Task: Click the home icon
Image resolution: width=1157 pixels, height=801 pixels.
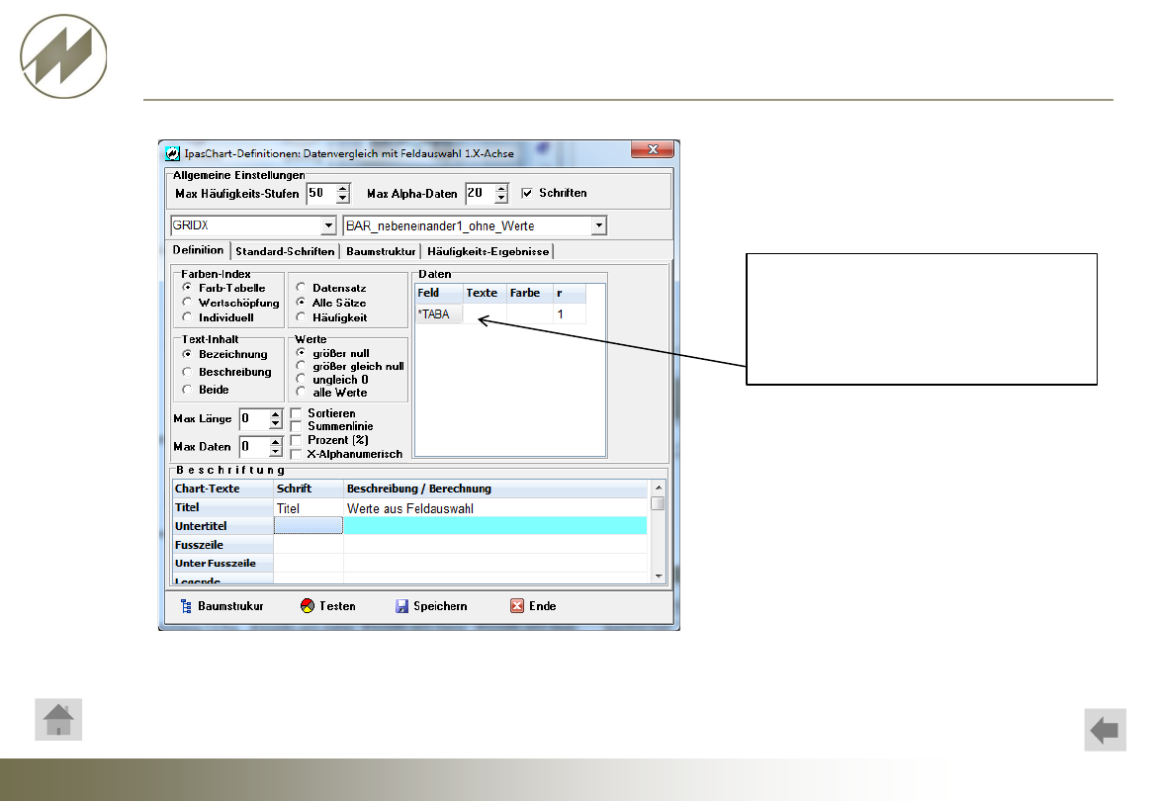Action: (x=58, y=720)
